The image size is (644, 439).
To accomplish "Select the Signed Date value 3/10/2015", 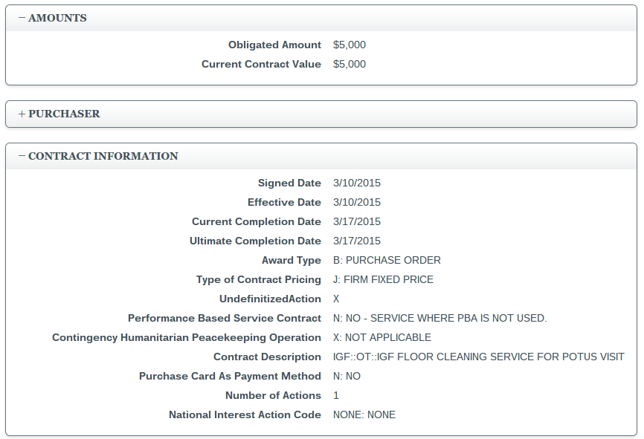I will (x=357, y=183).
